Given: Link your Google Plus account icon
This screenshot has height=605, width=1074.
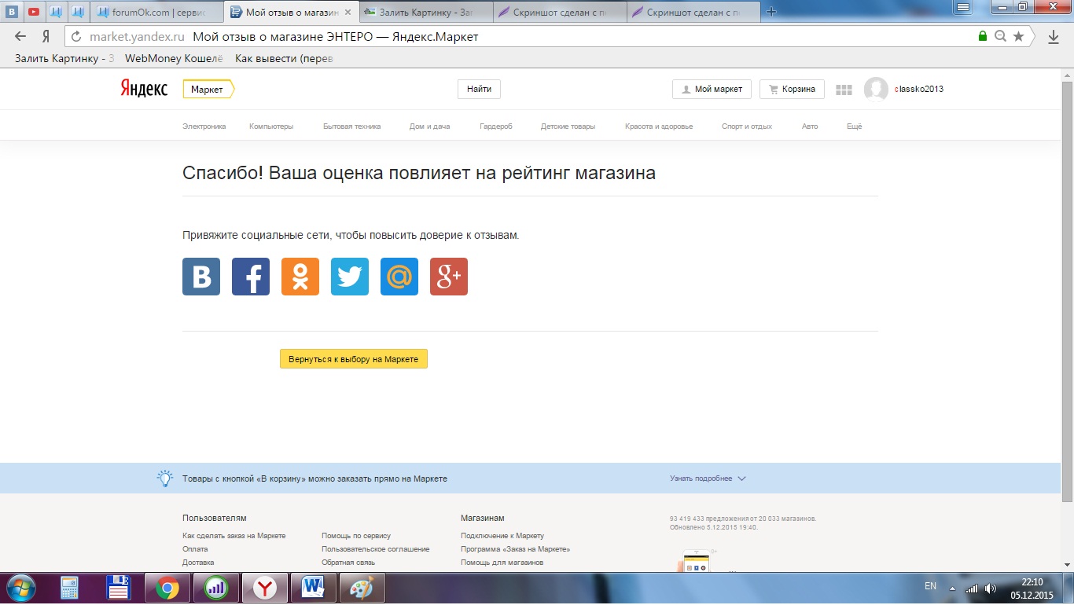Looking at the screenshot, I should tap(449, 277).
